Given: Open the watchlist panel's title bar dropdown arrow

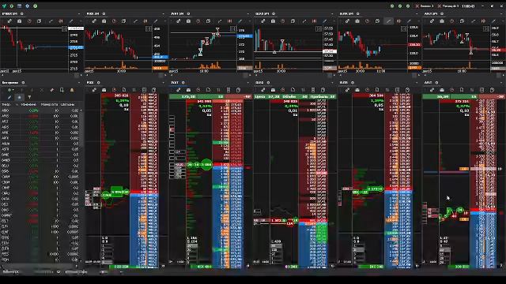Looking at the screenshot, I should tap(79, 83).
